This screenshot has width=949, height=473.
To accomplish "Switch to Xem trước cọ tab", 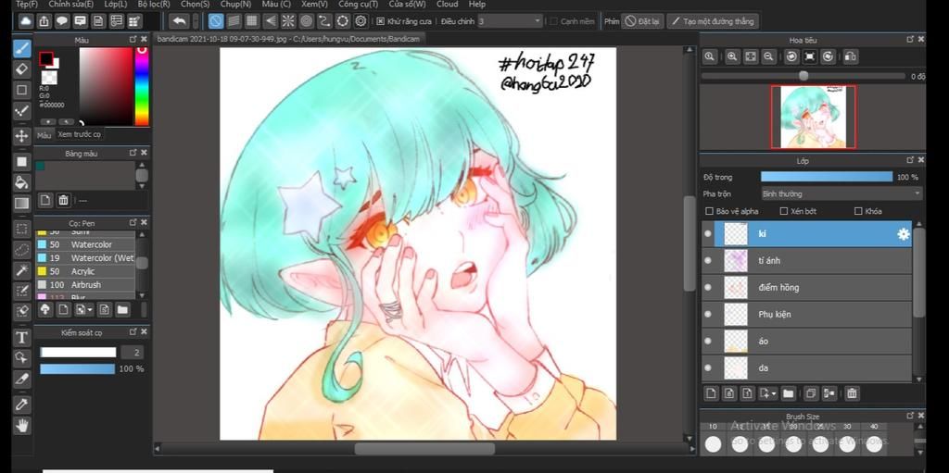I will 80,134.
